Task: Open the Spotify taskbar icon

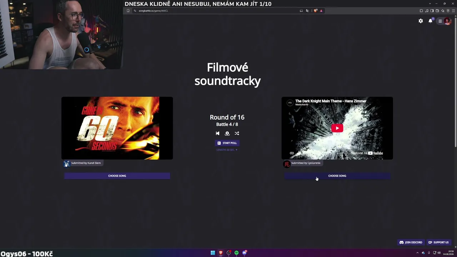Action: (236, 253)
